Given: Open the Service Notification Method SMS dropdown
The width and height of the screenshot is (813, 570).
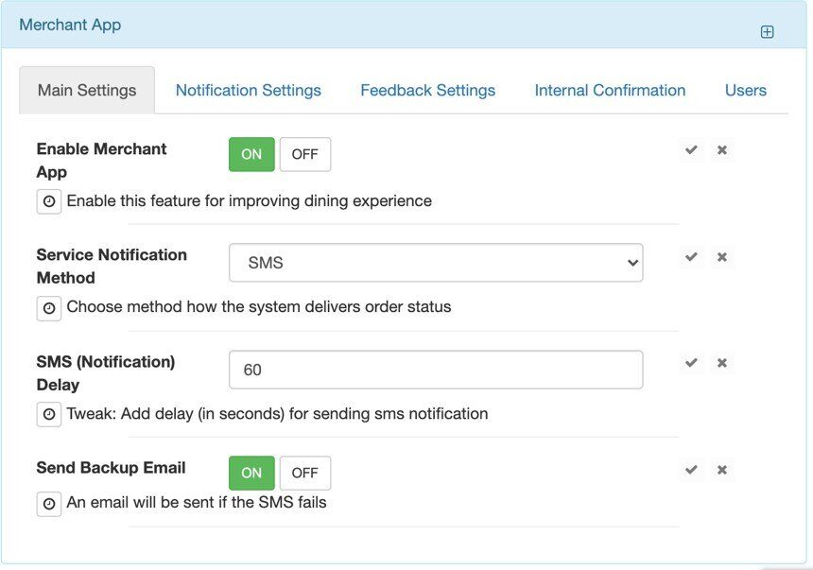Looking at the screenshot, I should [436, 263].
